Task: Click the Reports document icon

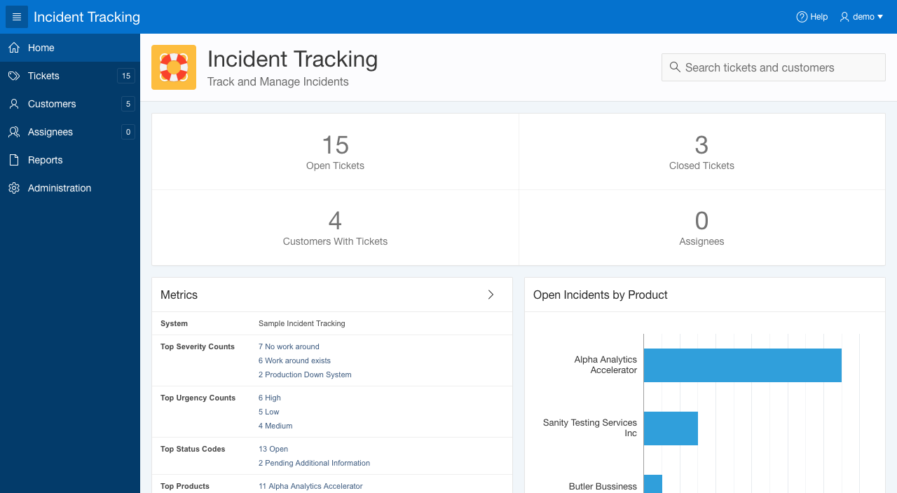Action: [13, 160]
